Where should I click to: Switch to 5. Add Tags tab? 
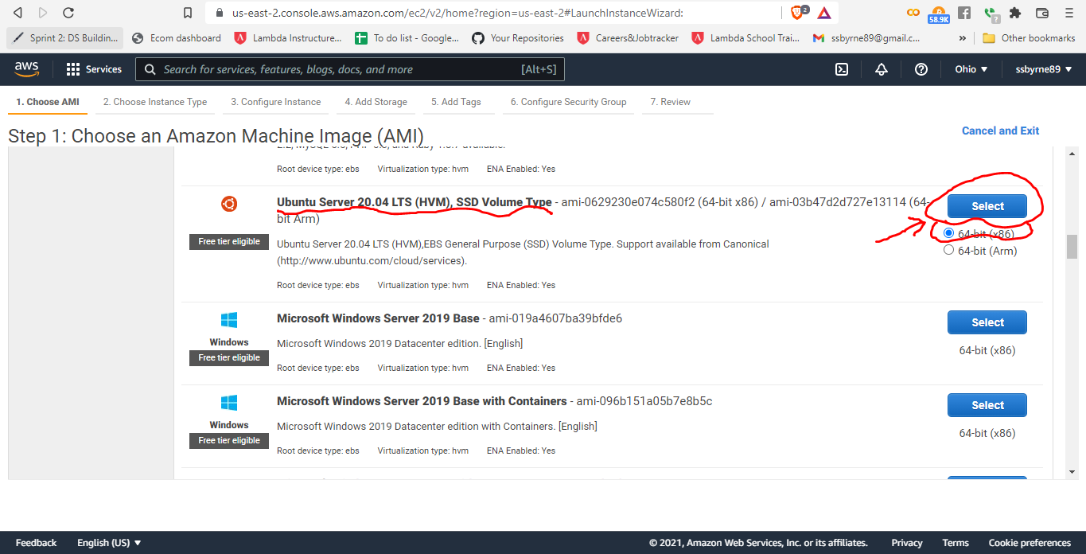pos(456,102)
